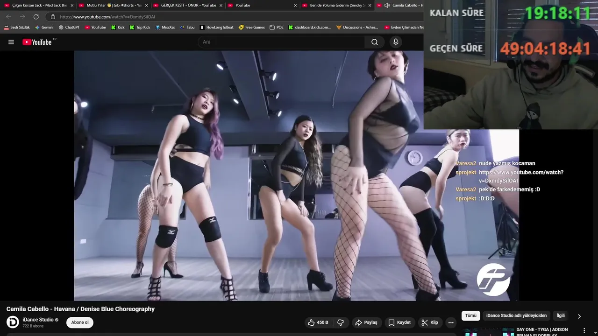Open more actions three-dot menu
The image size is (598, 336).
(451, 322)
